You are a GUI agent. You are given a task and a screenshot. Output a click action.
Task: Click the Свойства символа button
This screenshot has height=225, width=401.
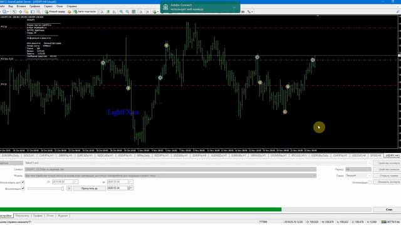387,169
